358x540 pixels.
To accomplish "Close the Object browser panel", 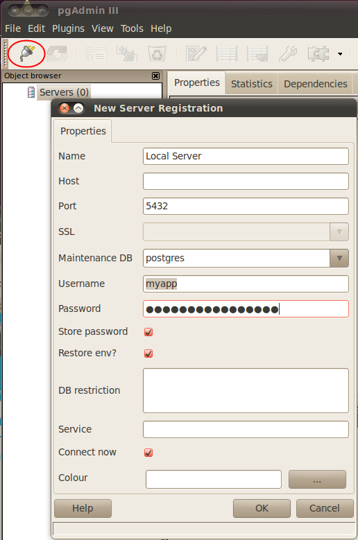I will tap(155, 76).
